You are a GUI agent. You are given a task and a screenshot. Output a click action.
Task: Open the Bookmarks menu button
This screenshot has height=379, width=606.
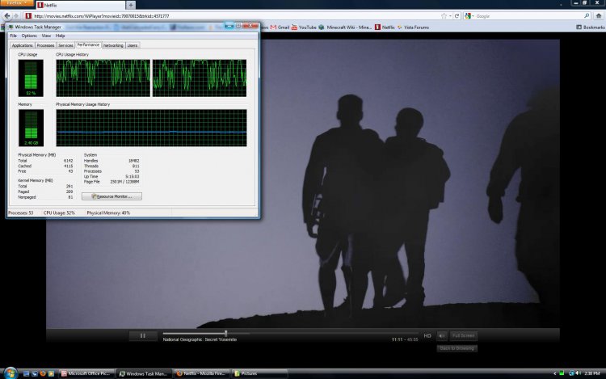(x=591, y=27)
